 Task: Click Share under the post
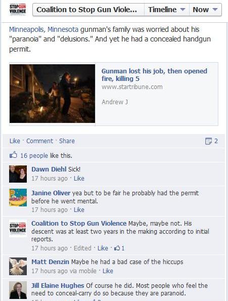67,141
